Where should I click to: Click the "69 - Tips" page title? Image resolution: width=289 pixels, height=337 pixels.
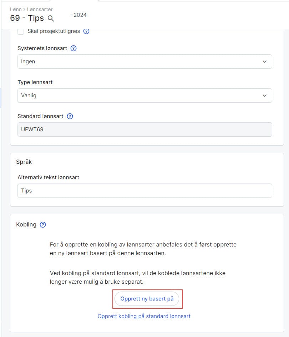pos(27,18)
